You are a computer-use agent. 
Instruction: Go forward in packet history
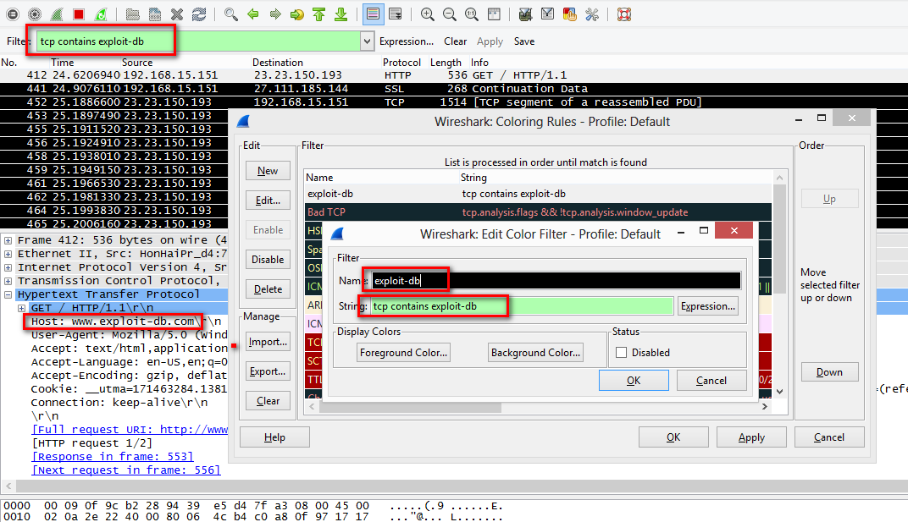[274, 14]
